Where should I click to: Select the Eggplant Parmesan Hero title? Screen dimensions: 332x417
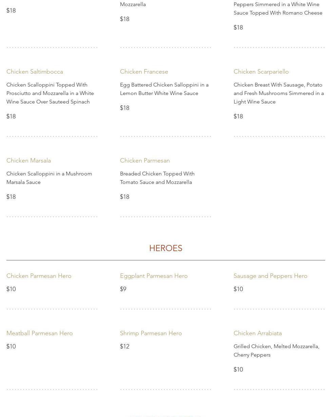(x=154, y=276)
